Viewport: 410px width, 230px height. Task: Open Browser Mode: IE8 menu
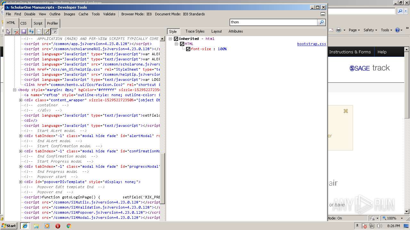pos(136,14)
